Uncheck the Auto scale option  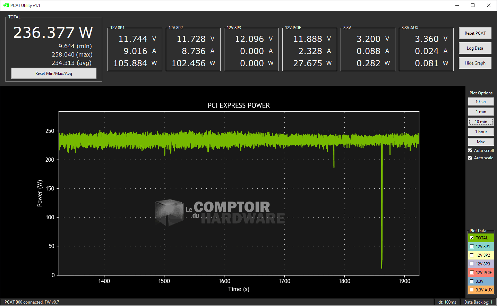pyautogui.click(x=470, y=158)
